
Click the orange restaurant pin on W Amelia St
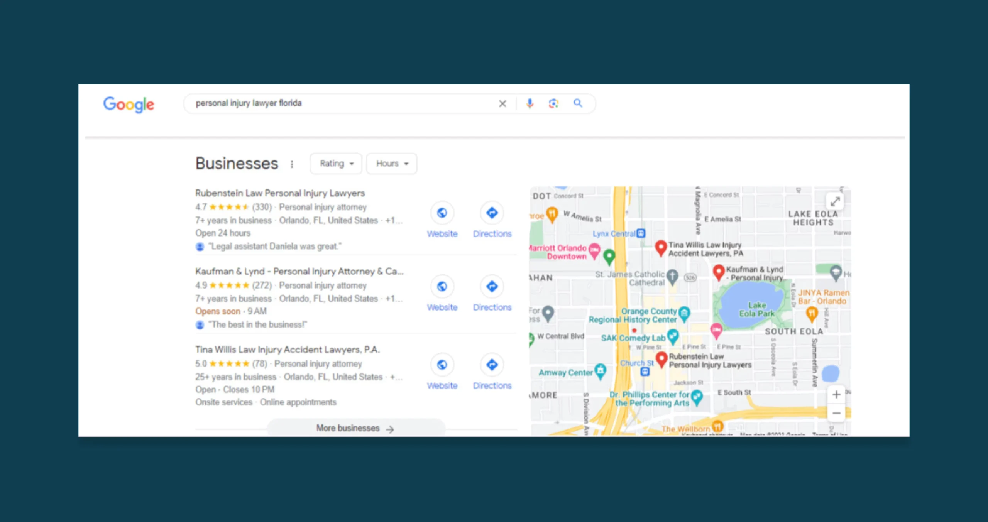[x=552, y=215]
